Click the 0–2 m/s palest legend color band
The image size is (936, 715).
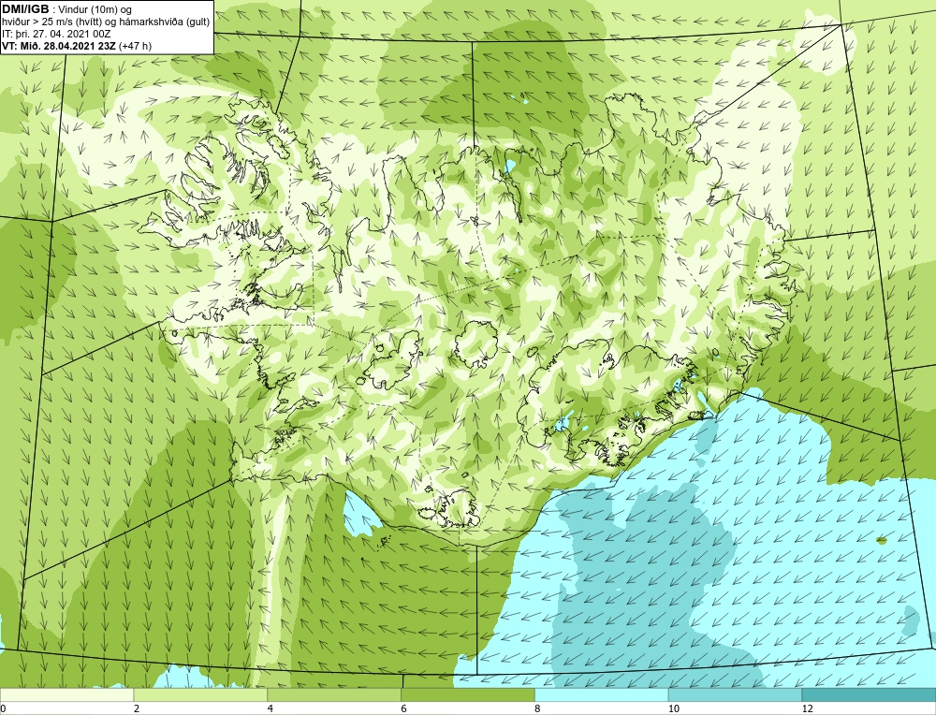(x=66, y=695)
